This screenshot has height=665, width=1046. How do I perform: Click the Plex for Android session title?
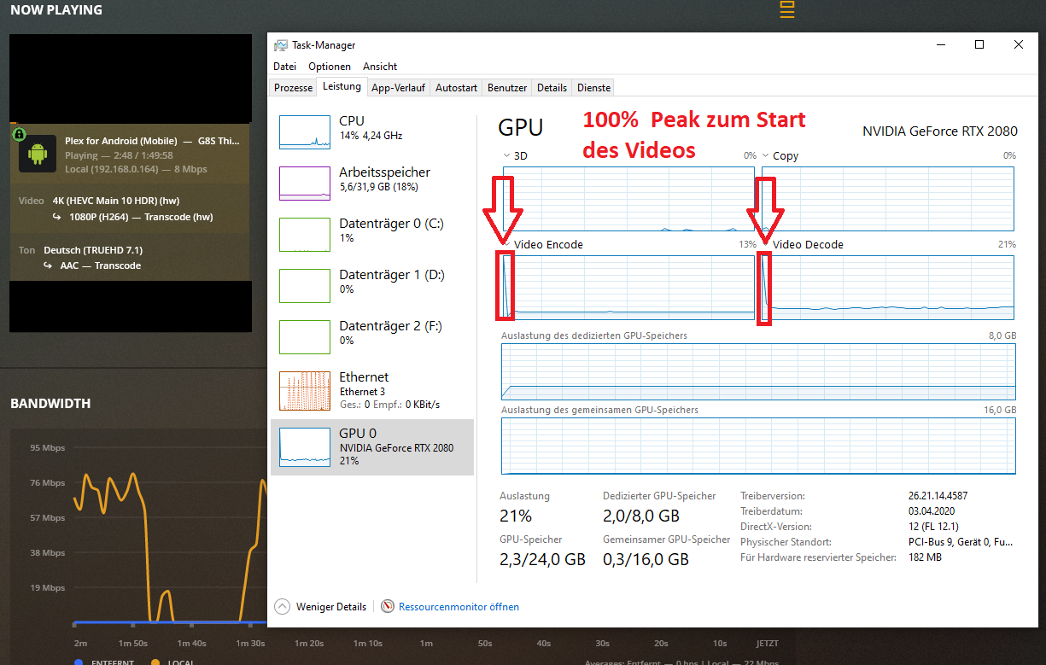click(x=152, y=141)
